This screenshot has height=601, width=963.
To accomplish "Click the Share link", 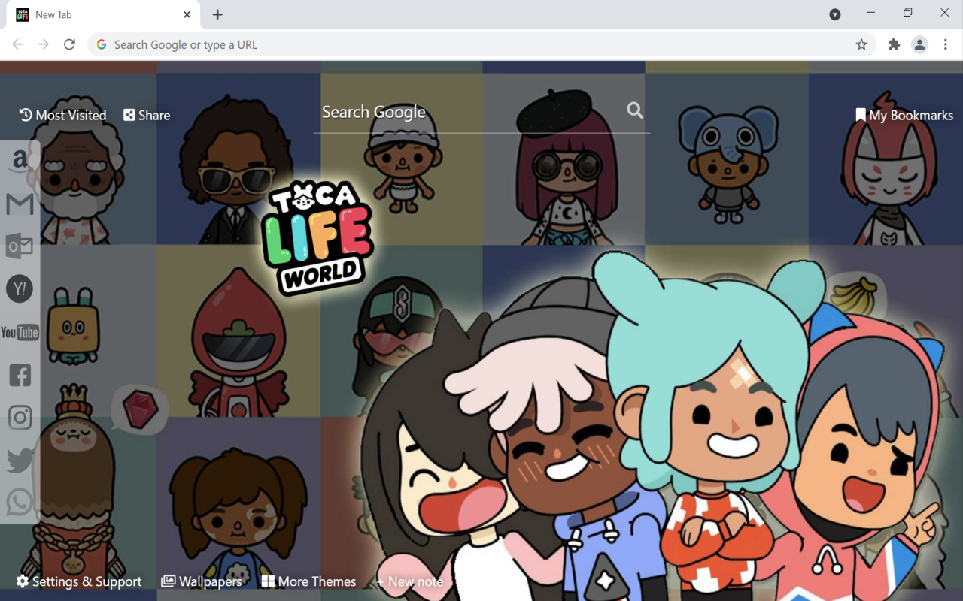I will coord(147,115).
